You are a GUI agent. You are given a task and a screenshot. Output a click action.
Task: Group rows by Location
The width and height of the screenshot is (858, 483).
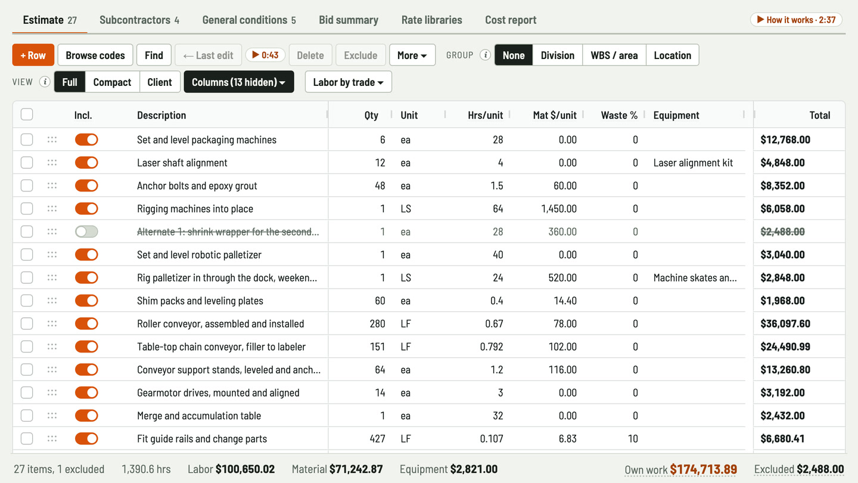[x=673, y=55]
